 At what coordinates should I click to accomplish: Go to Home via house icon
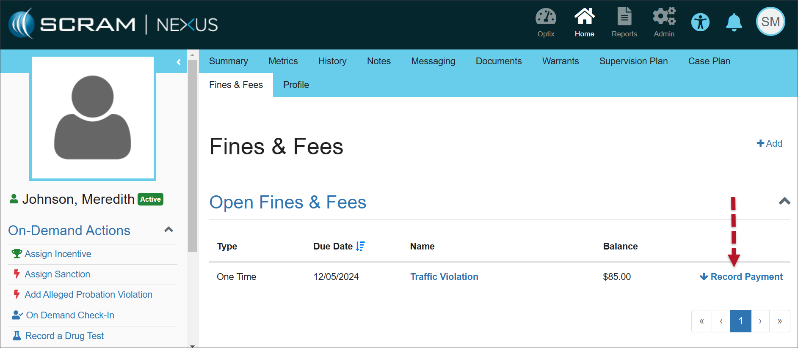pyautogui.click(x=584, y=18)
